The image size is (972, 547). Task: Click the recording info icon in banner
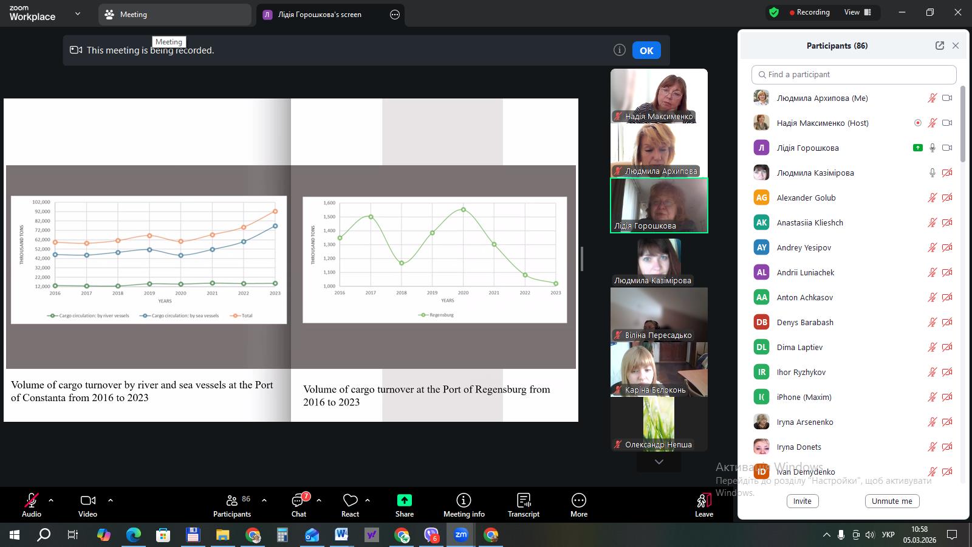click(x=619, y=50)
